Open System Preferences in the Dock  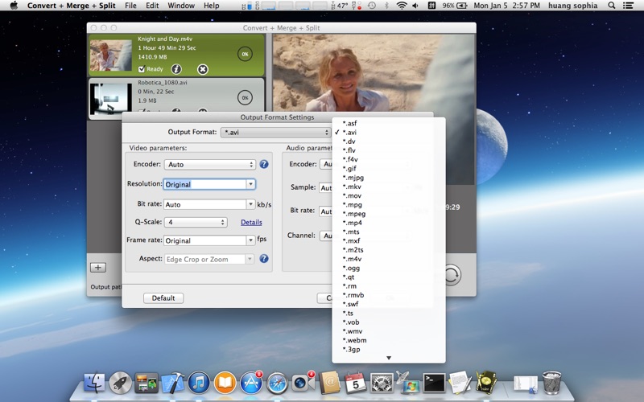tap(382, 383)
